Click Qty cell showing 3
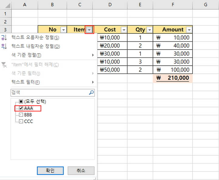 (x=140, y=62)
